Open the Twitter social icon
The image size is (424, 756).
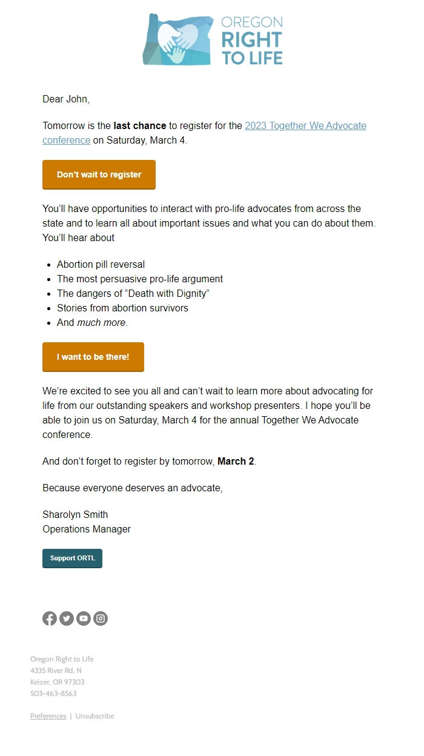pyautogui.click(x=67, y=618)
